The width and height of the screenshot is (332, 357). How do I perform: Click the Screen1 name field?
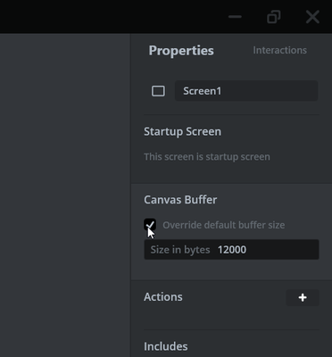coord(246,91)
